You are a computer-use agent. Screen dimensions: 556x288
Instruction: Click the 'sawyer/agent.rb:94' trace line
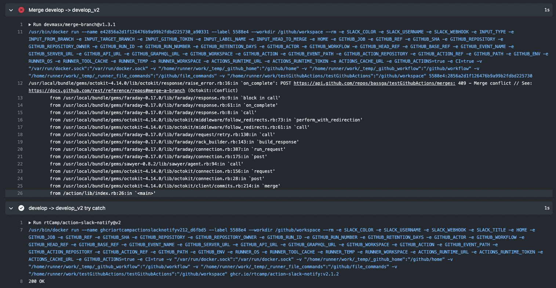tap(146, 164)
